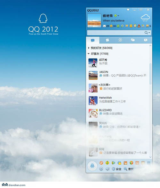
Task: Click the green clover icon in profile row
Action: [x=118, y=26]
